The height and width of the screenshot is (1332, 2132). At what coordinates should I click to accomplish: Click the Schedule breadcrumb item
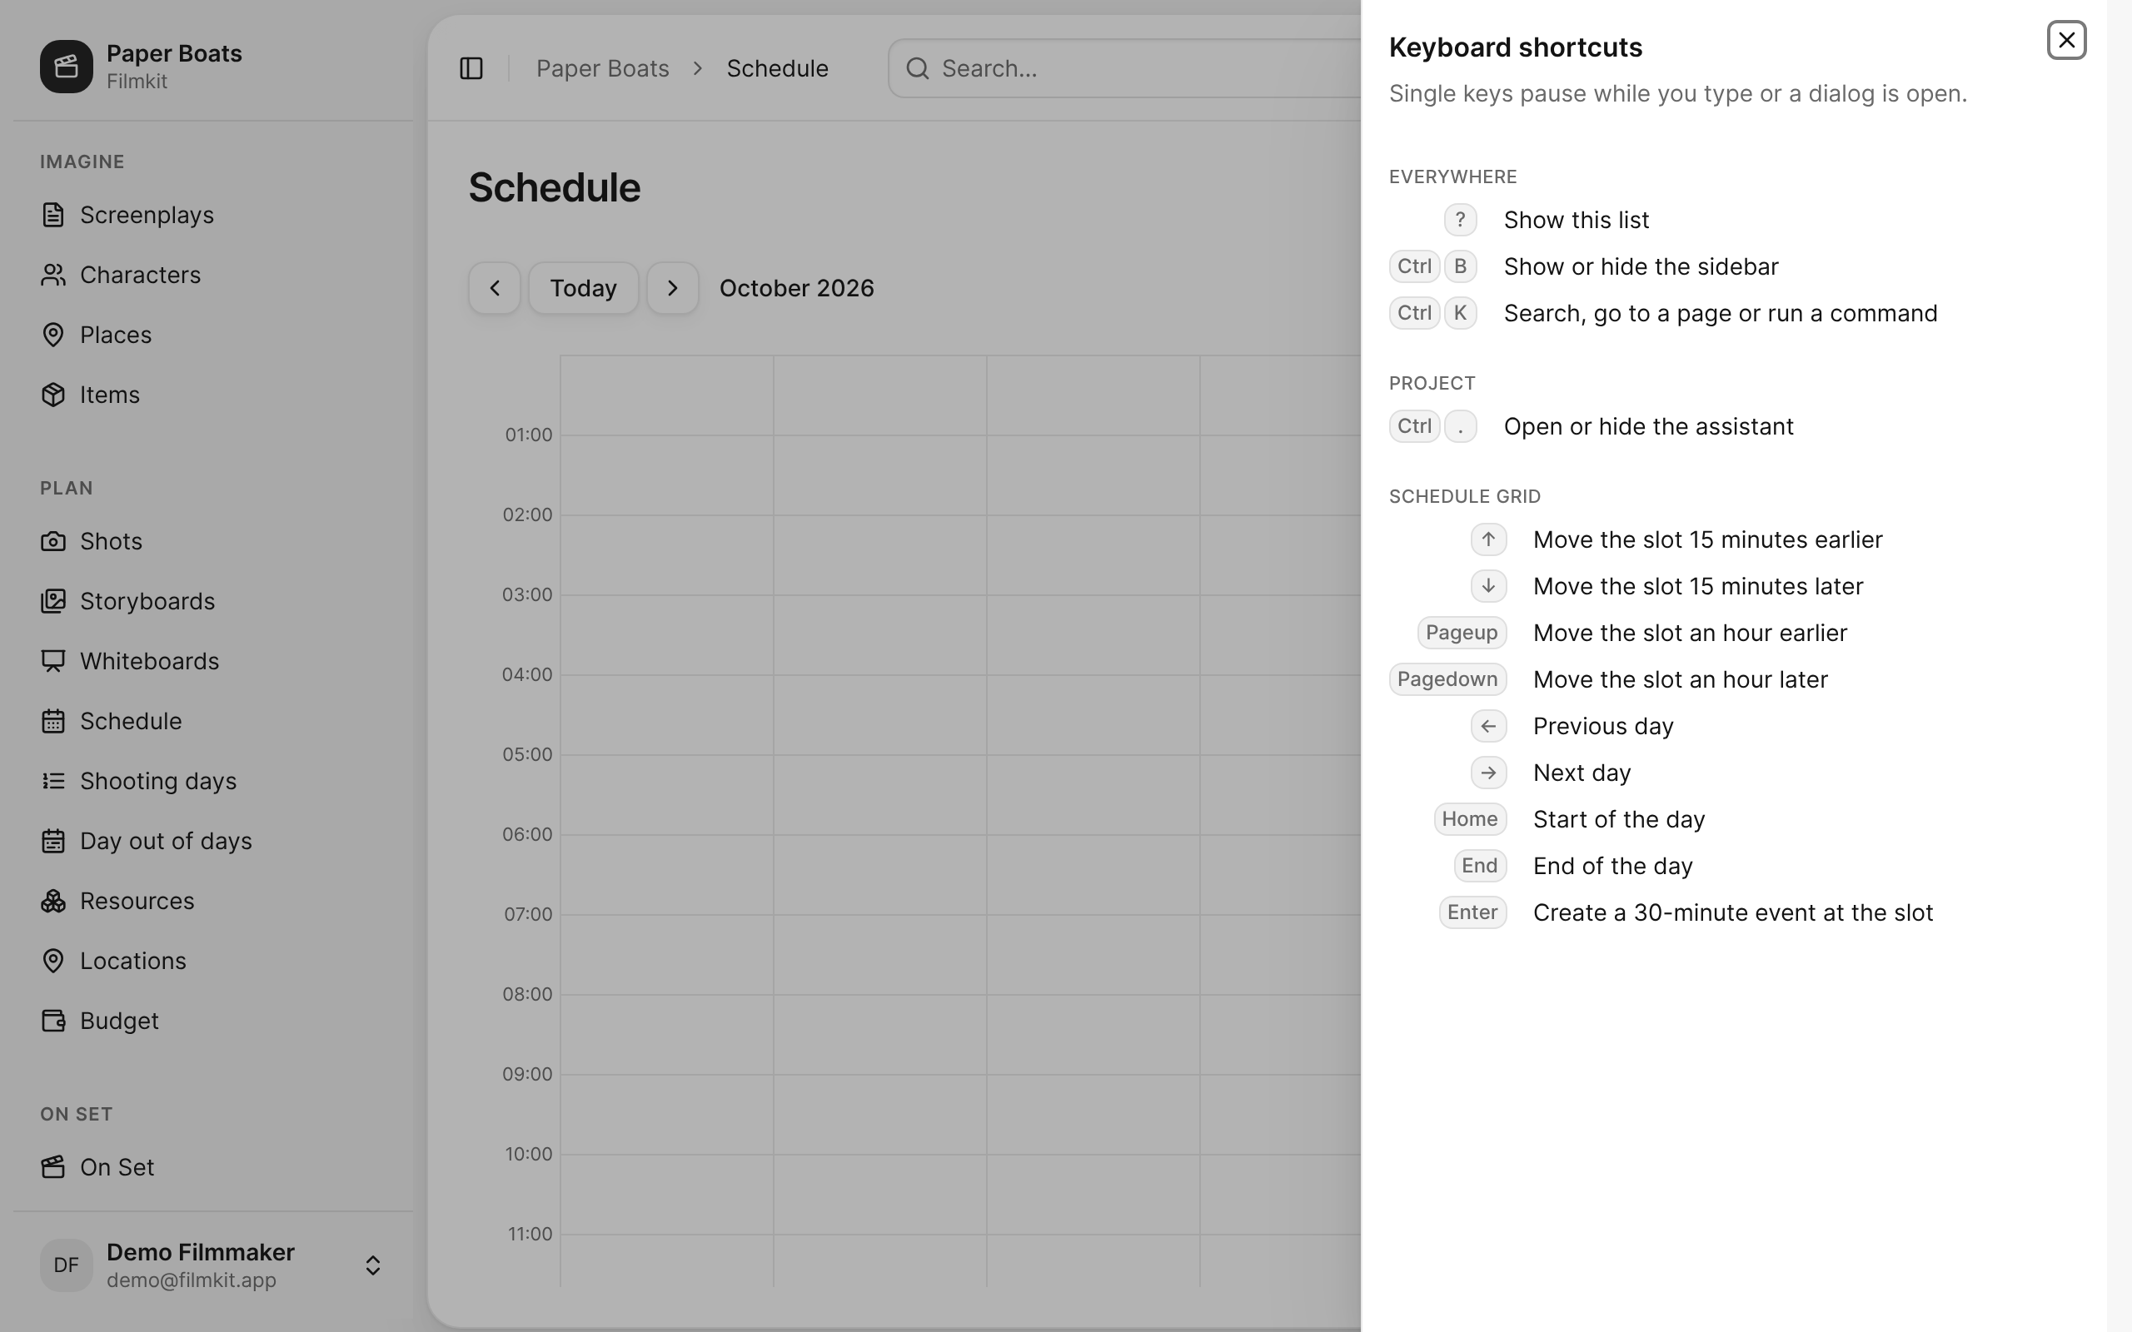point(777,67)
